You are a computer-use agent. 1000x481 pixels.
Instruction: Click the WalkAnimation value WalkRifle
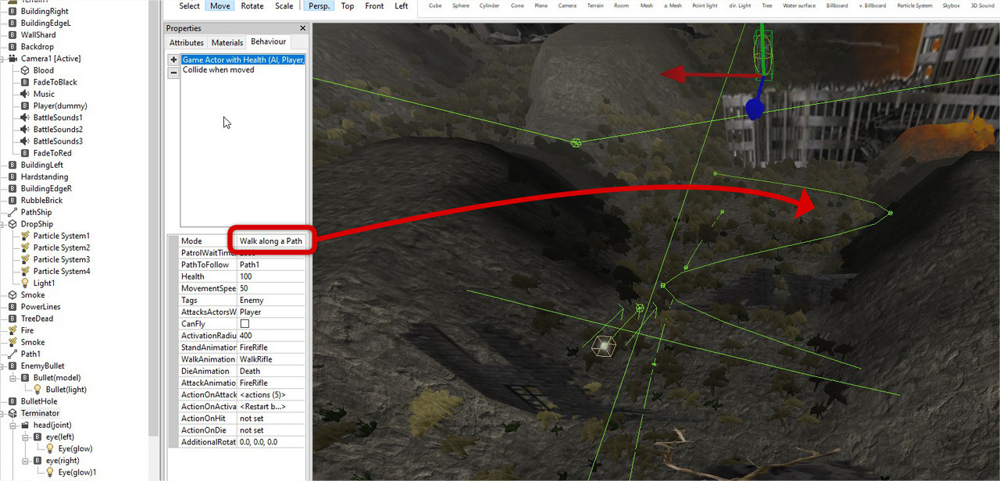click(271, 359)
